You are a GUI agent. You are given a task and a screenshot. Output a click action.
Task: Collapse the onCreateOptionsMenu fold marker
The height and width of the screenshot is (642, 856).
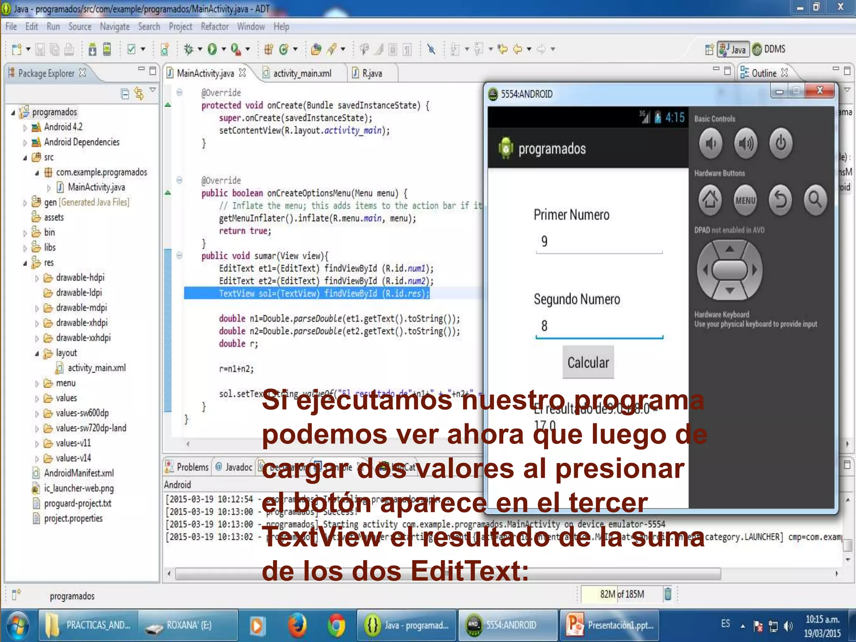click(179, 180)
